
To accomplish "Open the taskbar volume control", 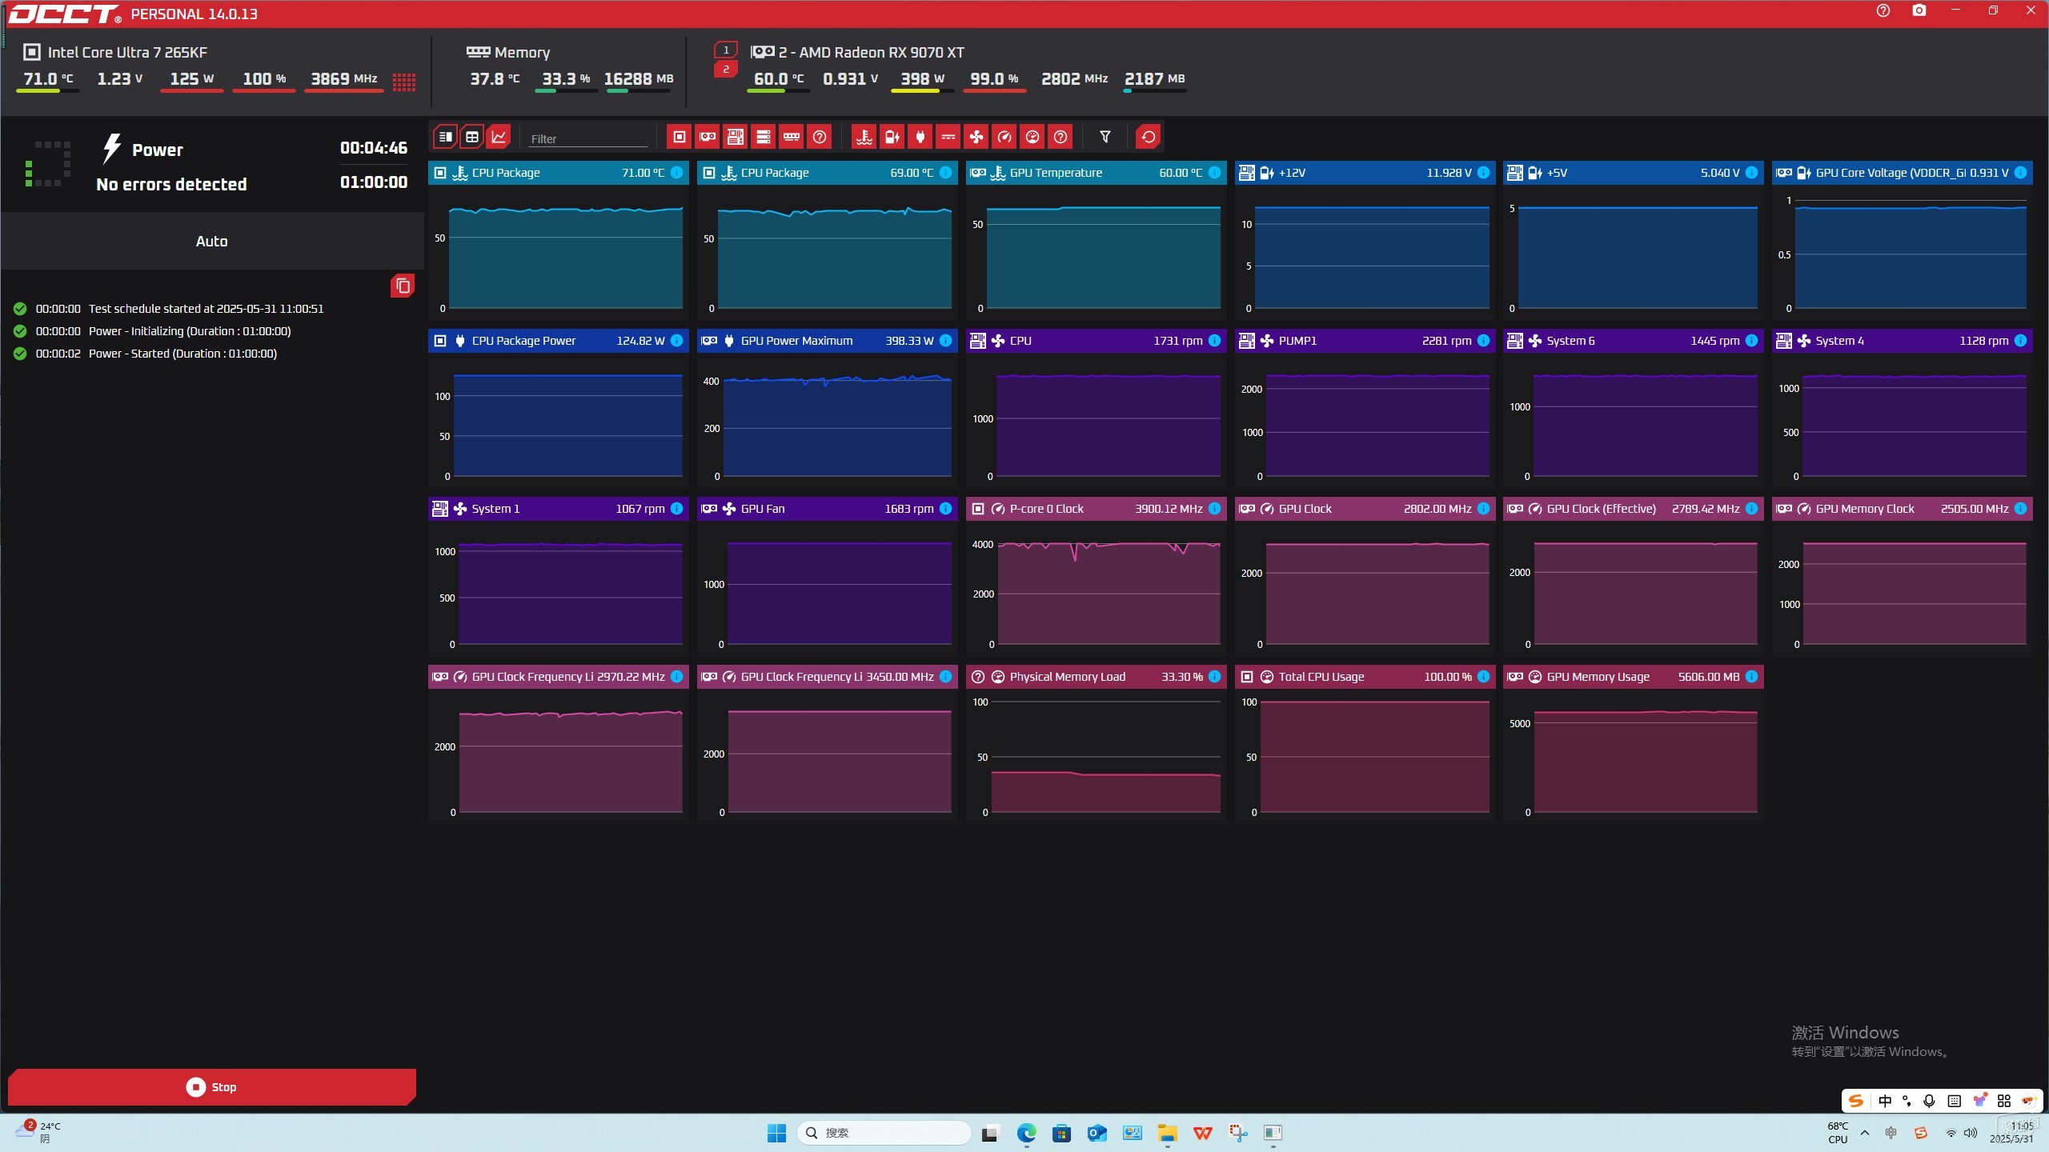I will click(1971, 1133).
